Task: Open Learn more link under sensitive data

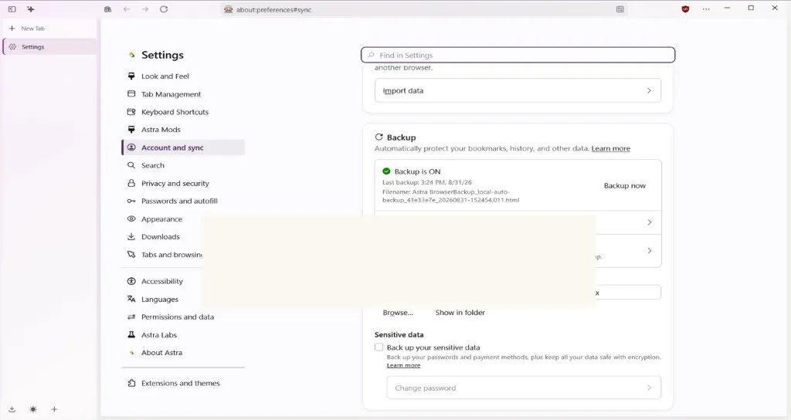Action: pos(403,365)
